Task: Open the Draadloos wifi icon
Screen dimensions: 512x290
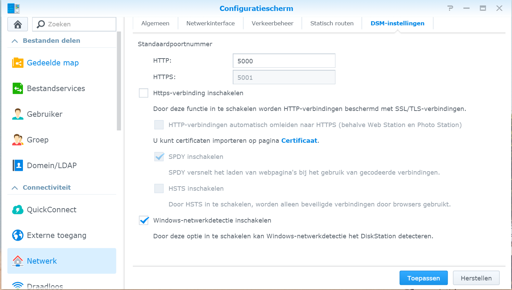Action: tap(18, 286)
